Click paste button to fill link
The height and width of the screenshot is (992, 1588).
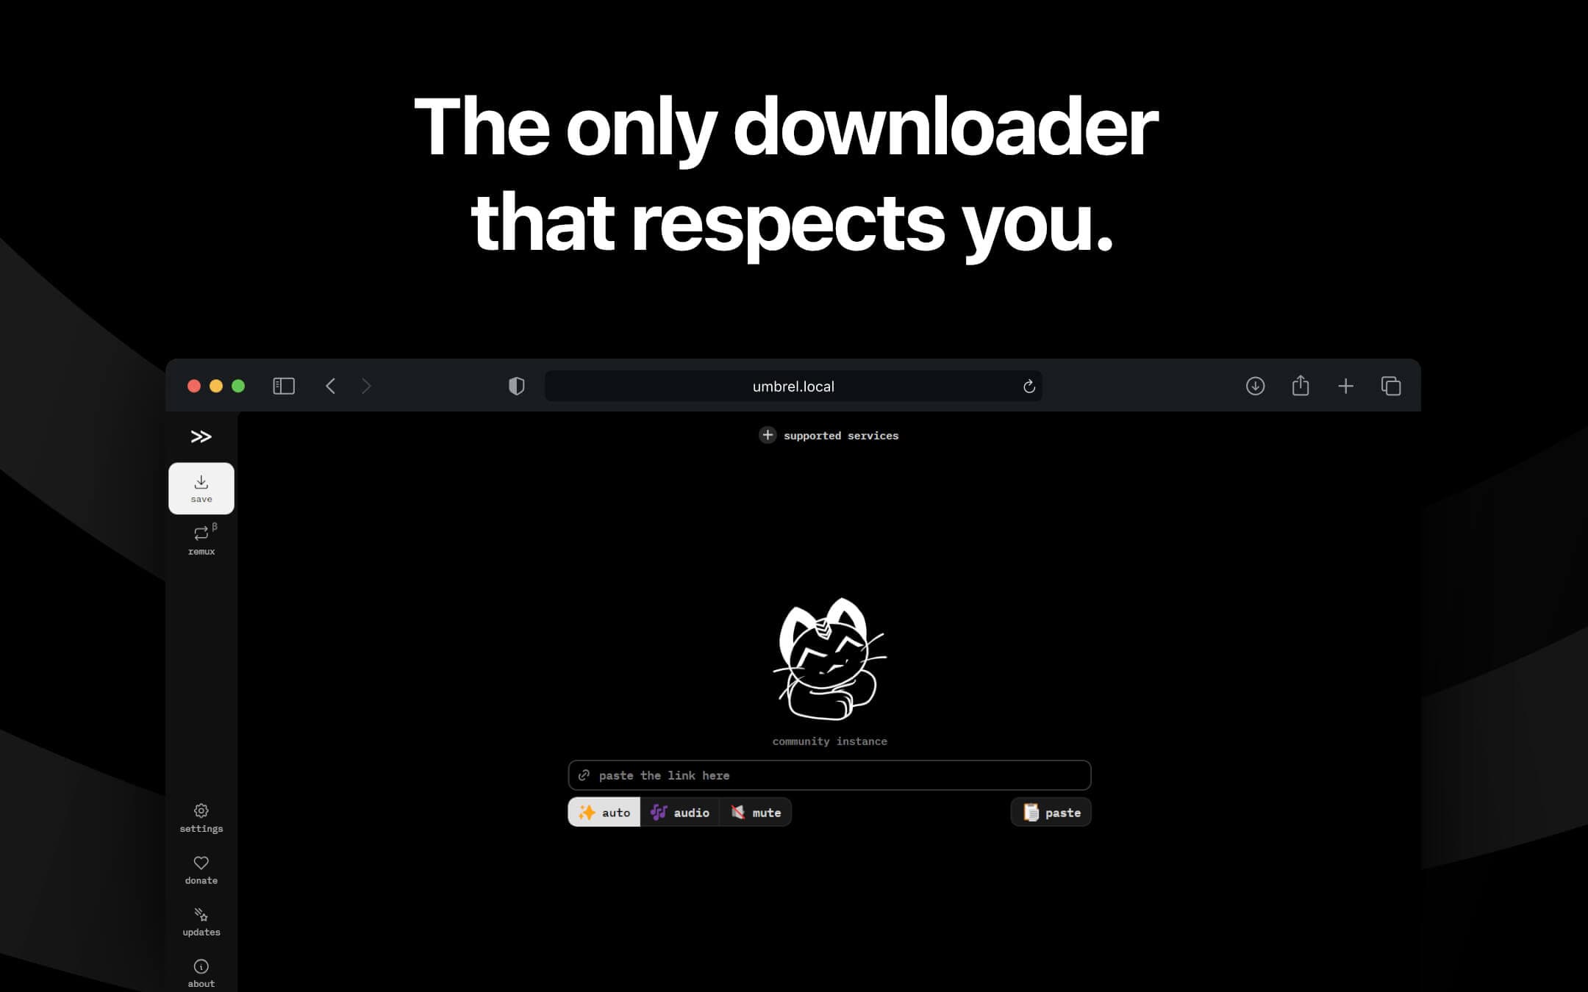pyautogui.click(x=1050, y=813)
